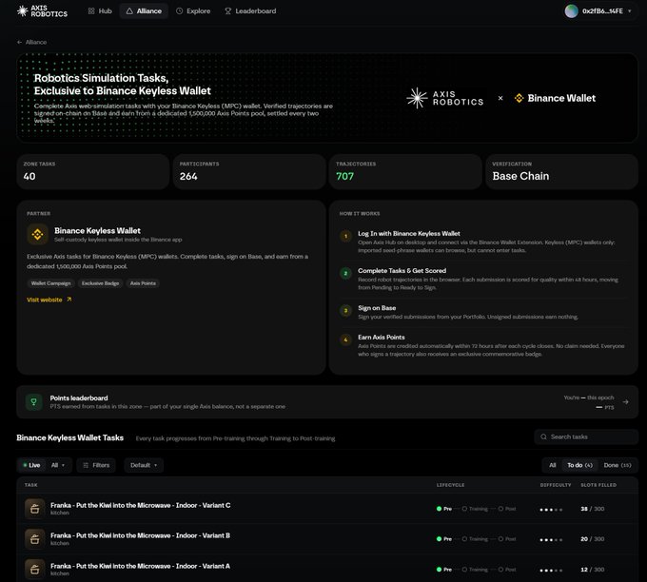Click the Pre stage dot for Variant B

tap(439, 539)
